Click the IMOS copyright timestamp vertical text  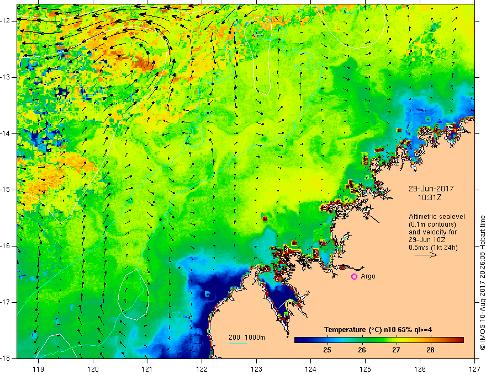point(482,283)
